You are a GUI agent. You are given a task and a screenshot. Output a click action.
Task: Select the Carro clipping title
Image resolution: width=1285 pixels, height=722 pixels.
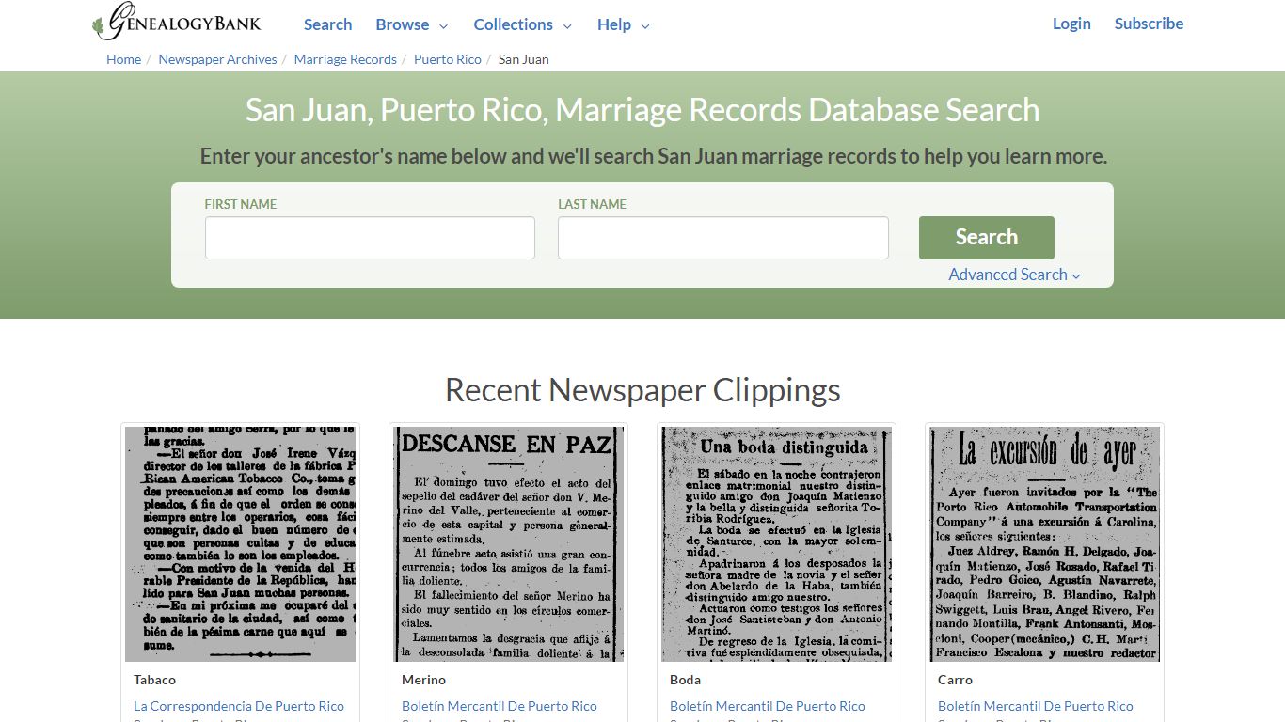click(955, 680)
